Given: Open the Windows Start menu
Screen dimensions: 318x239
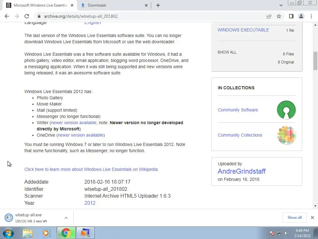Looking at the screenshot, I should (x=8, y=233).
